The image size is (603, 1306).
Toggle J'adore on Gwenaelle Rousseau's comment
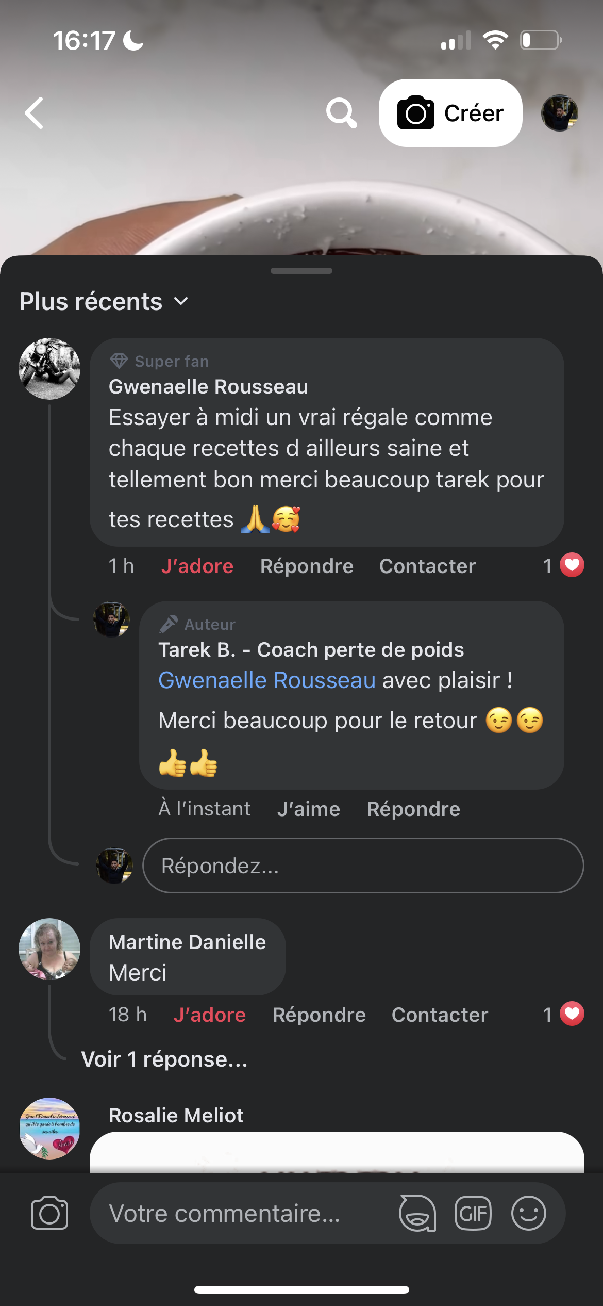click(197, 566)
